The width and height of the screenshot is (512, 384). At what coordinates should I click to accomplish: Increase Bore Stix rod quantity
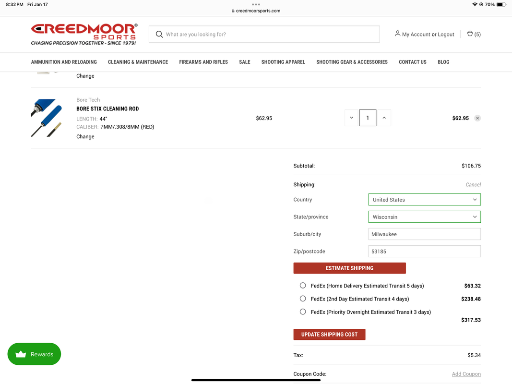(x=384, y=118)
